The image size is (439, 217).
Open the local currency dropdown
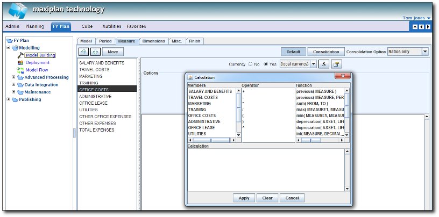point(314,64)
